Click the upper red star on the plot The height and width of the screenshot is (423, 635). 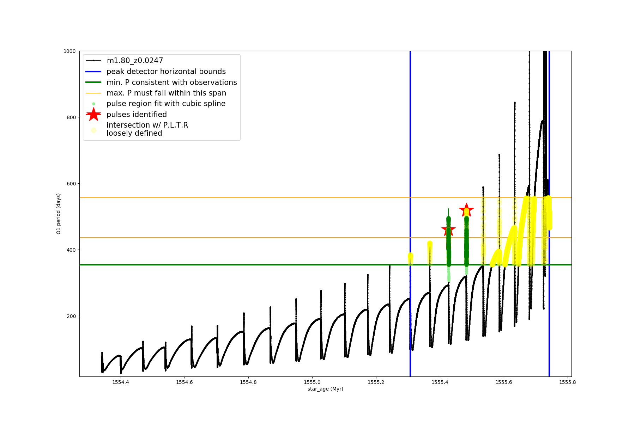click(x=466, y=210)
